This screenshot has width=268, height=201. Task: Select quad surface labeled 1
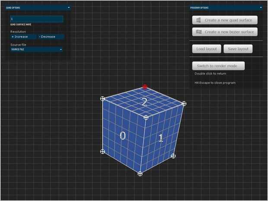coord(161,138)
